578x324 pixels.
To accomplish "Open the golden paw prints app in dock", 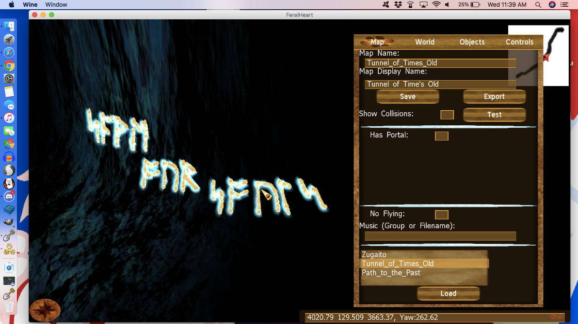I will (9, 249).
